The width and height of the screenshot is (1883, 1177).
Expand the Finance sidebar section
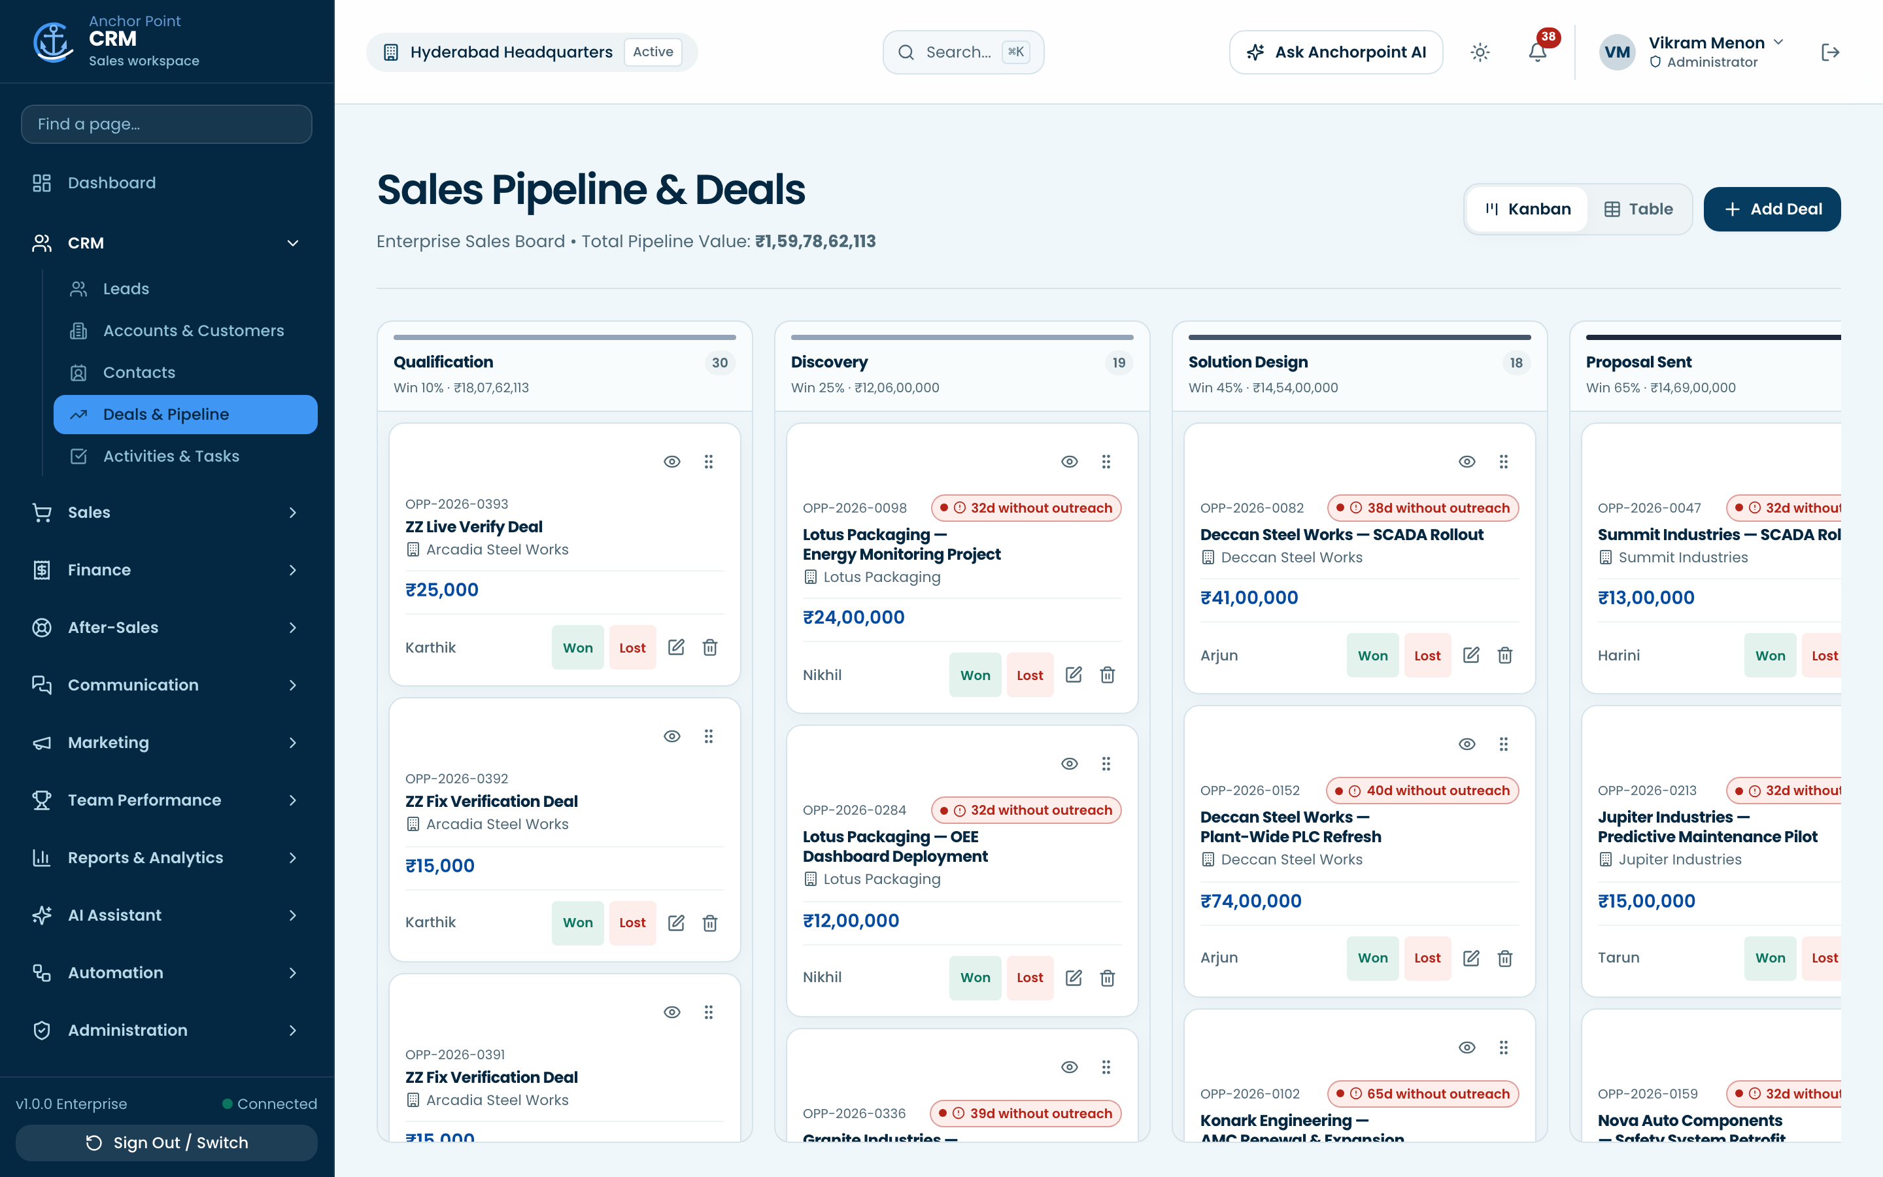pos(167,570)
